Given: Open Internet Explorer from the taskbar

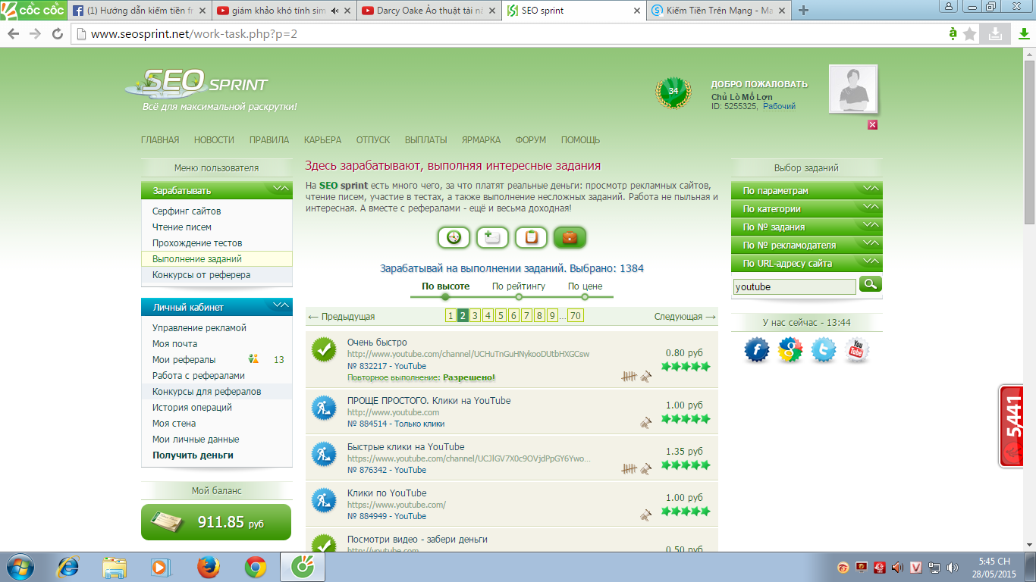Looking at the screenshot, I should pos(69,567).
